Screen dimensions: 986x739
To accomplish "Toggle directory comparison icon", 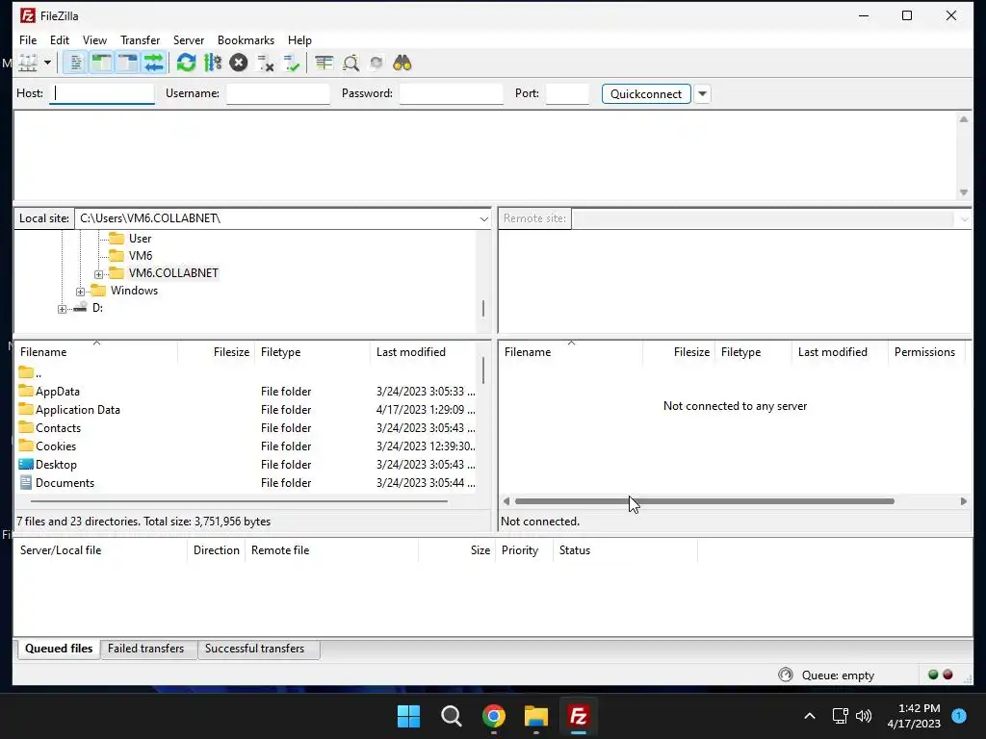I will coord(350,63).
